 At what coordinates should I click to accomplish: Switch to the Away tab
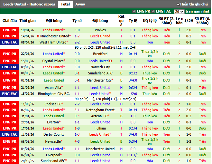80,4
